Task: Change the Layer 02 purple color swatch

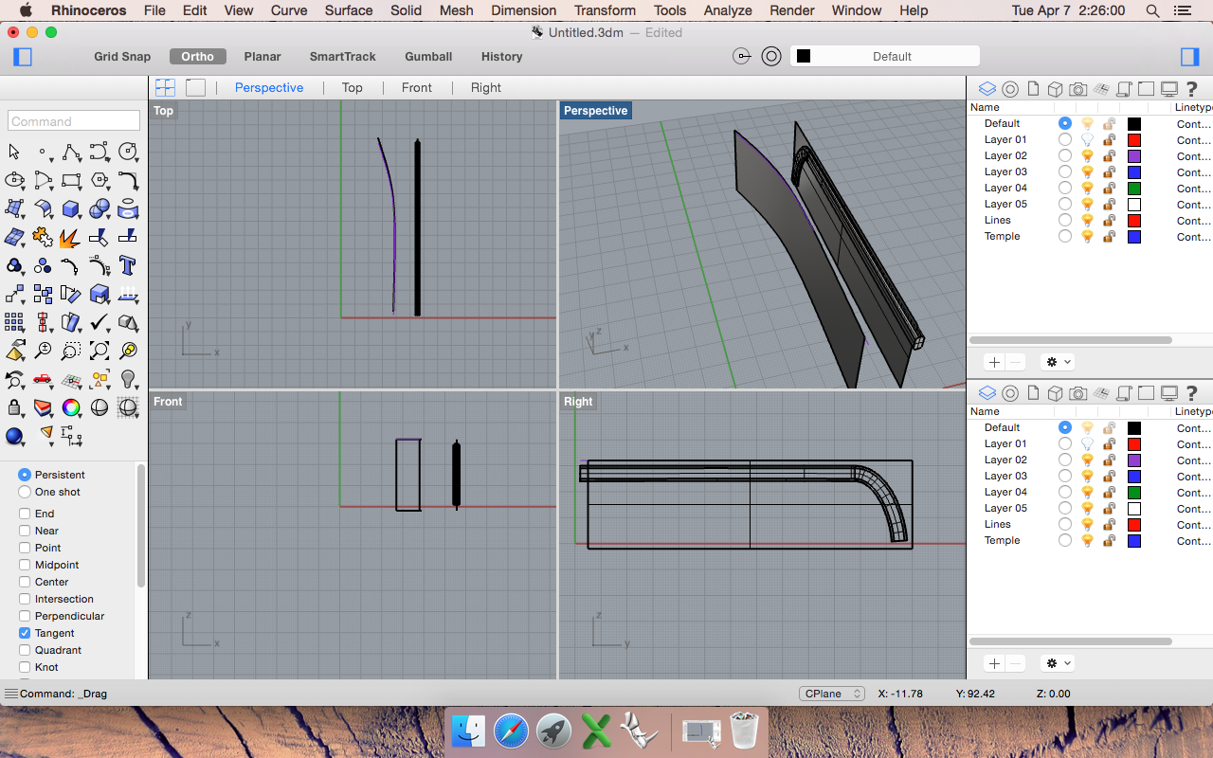Action: pyautogui.click(x=1132, y=155)
